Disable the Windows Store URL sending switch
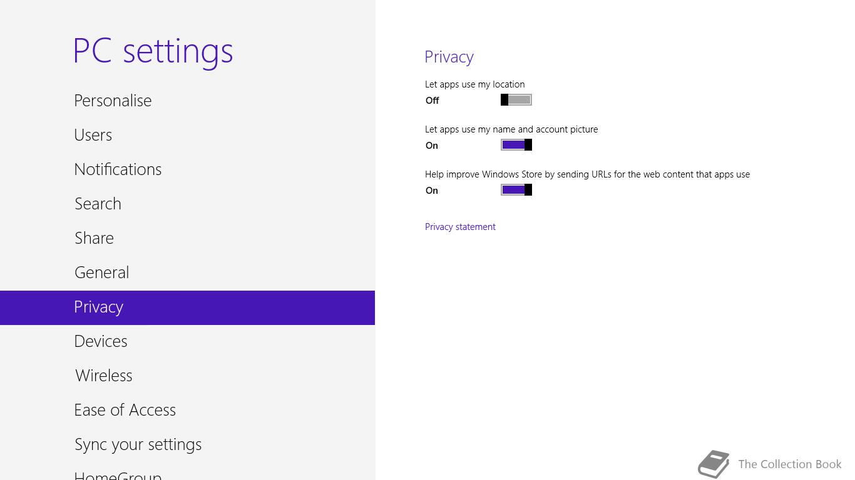This screenshot has width=855, height=480. (x=516, y=190)
